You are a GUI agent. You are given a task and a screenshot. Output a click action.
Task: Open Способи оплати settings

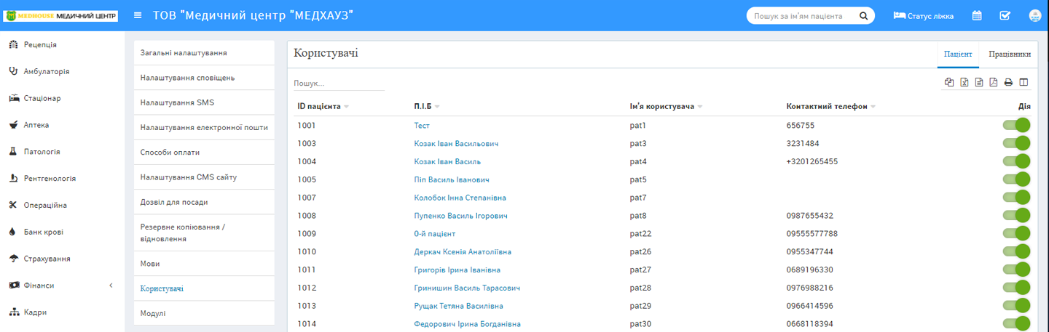pos(204,153)
